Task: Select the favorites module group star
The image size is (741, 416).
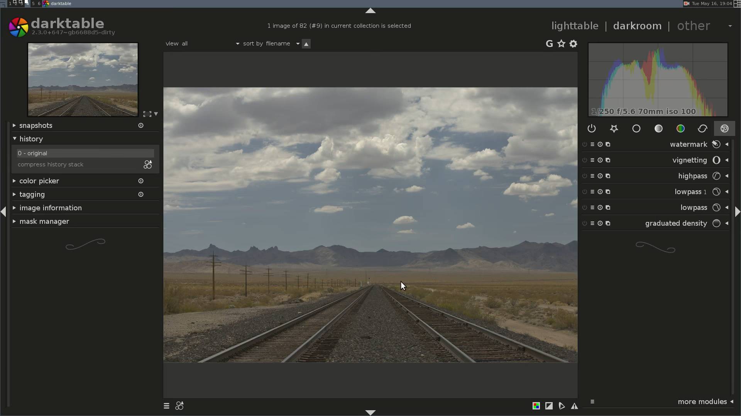Action: [x=614, y=129]
